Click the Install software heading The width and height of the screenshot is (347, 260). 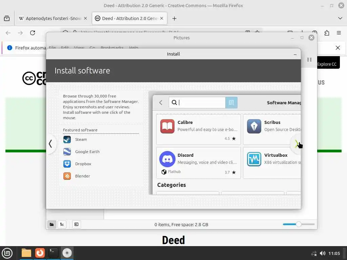(x=82, y=71)
